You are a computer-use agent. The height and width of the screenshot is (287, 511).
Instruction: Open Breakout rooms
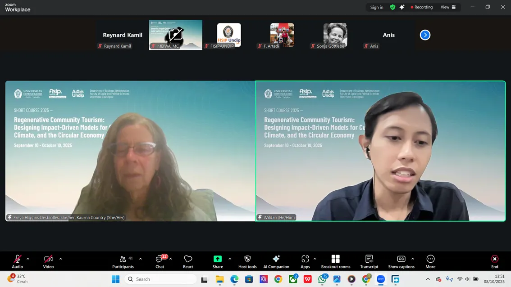coord(335,261)
